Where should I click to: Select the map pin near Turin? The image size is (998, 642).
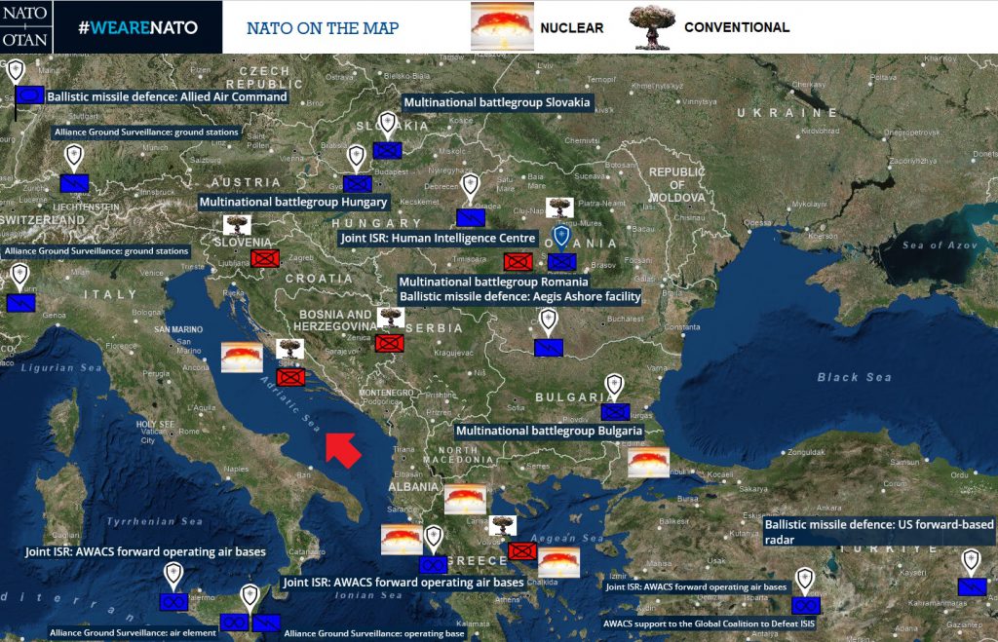point(19,276)
